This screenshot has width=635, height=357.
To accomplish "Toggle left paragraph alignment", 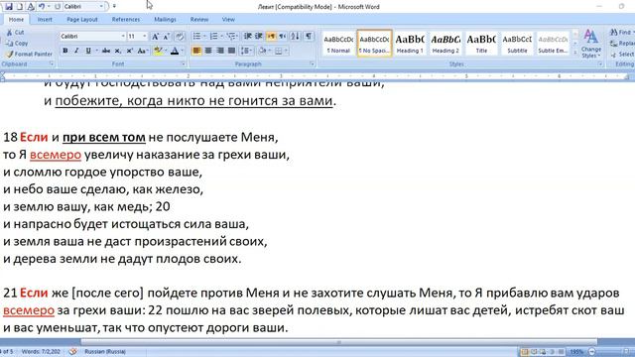I will pos(196,51).
